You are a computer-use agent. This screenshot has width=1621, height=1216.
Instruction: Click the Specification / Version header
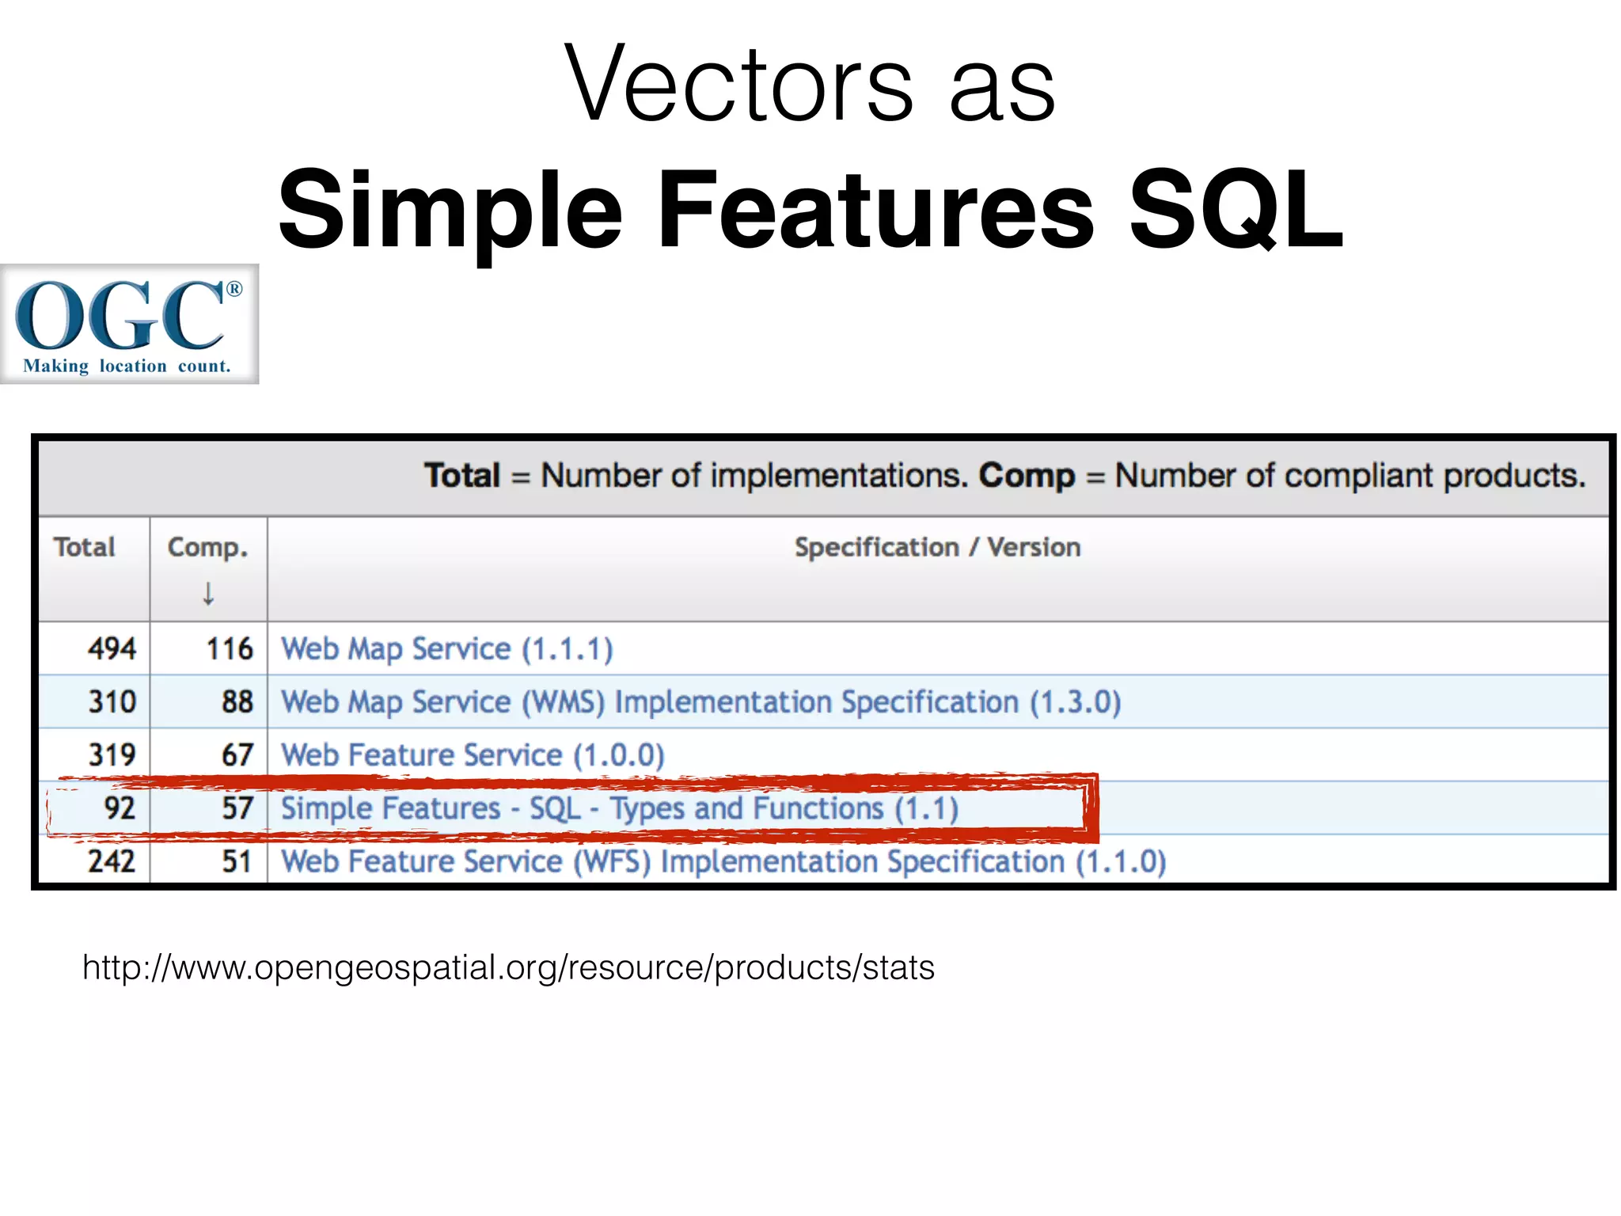coord(937,547)
